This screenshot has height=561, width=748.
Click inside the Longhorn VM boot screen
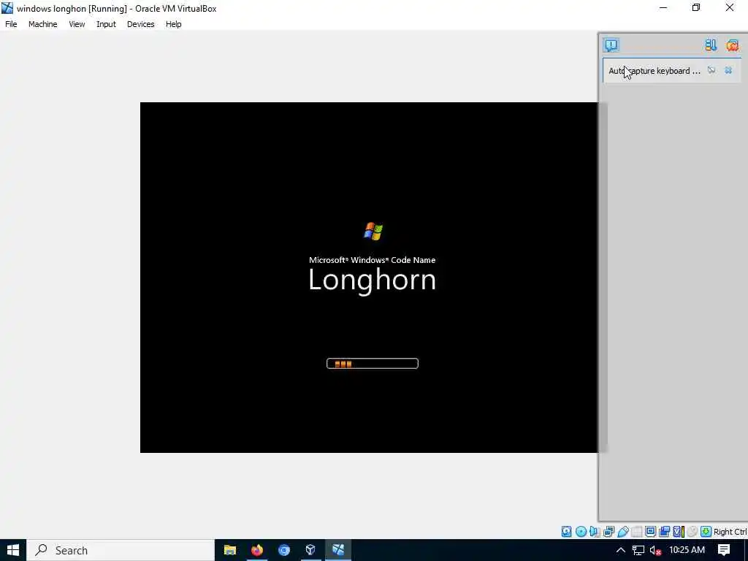point(369,277)
